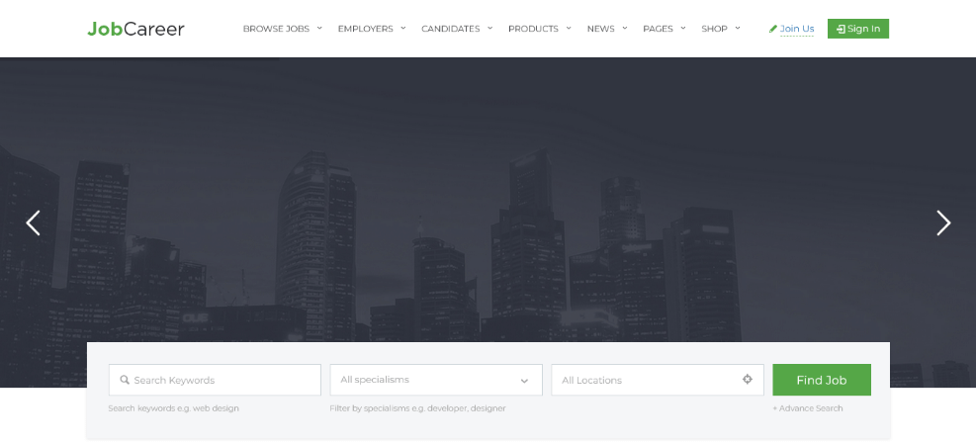Screen dimensions: 976x445
Task: Focus the All Locations field
Action: click(x=658, y=380)
